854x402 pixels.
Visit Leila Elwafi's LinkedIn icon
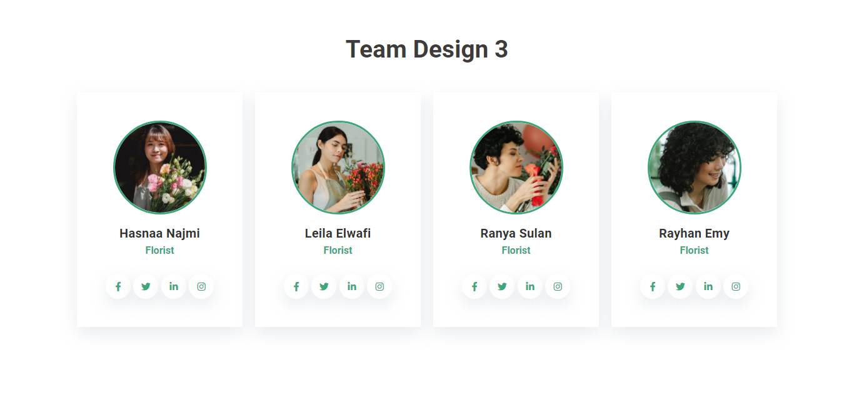pyautogui.click(x=352, y=287)
